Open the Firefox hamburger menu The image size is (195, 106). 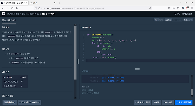[192, 8]
